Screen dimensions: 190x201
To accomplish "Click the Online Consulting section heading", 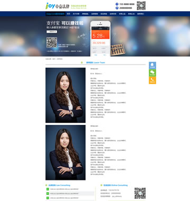I will click(x=116, y=185).
